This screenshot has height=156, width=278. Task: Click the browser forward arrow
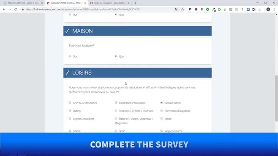[x=10, y=10]
